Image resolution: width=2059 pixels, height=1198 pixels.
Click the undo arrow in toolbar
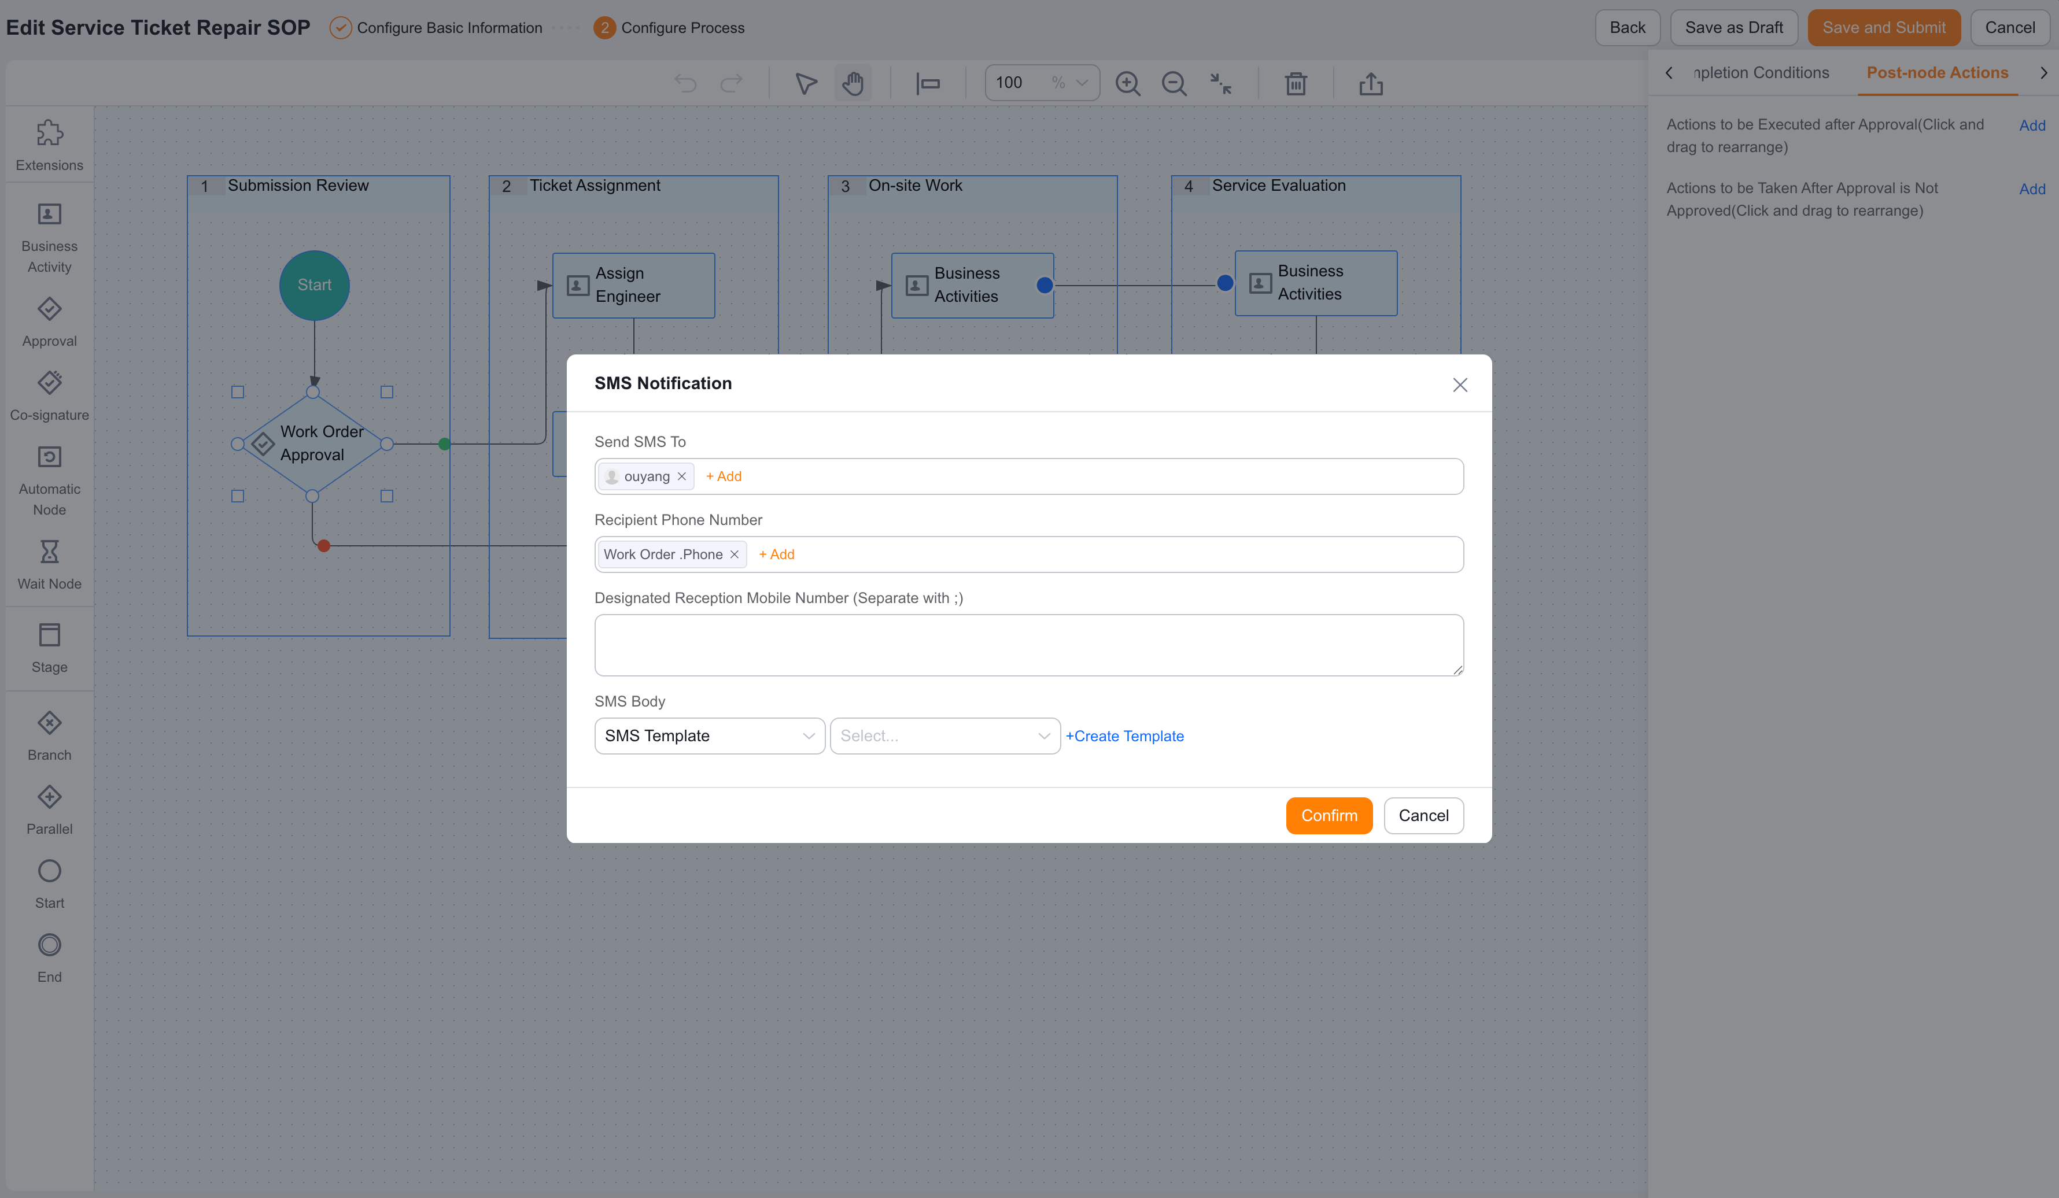click(x=685, y=83)
